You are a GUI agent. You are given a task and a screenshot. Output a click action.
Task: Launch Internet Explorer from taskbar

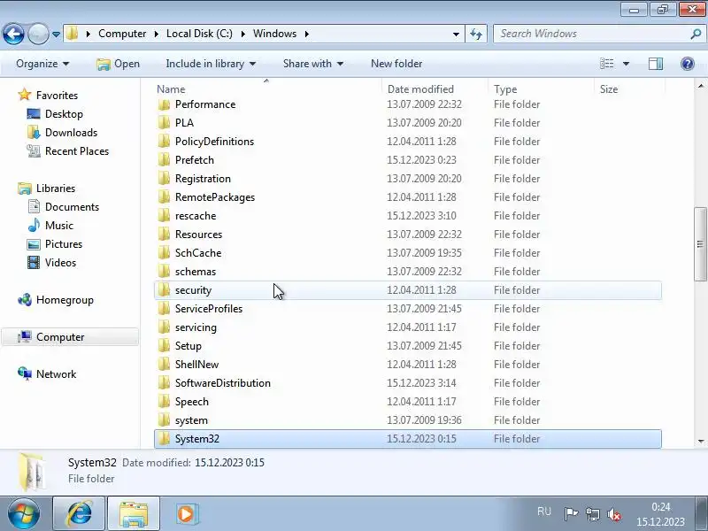[x=79, y=514]
